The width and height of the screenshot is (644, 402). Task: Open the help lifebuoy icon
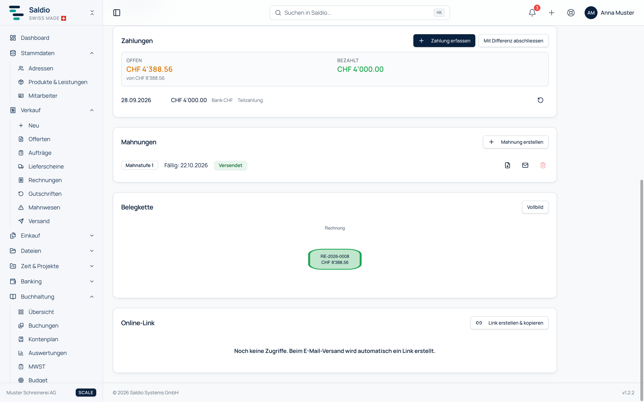click(x=571, y=13)
